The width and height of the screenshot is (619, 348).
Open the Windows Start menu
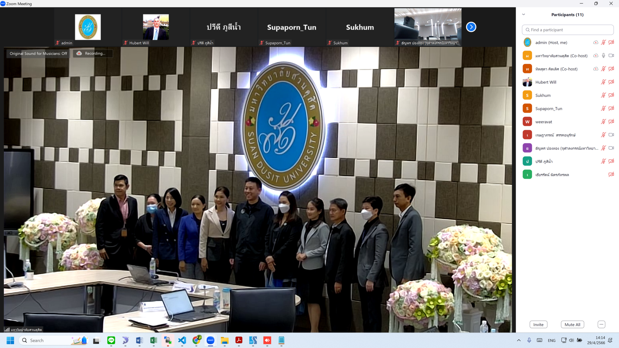point(10,340)
